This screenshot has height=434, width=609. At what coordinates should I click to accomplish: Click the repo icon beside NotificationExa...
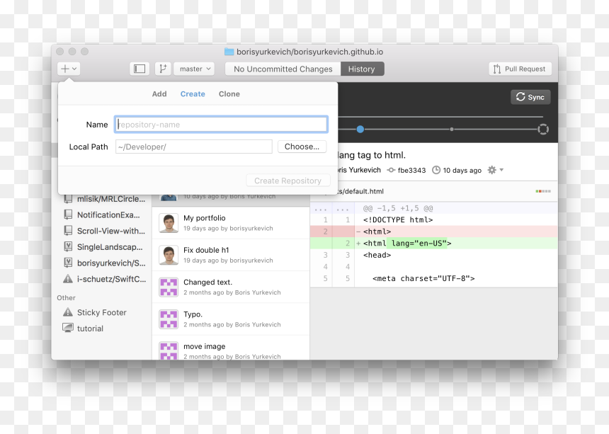68,215
